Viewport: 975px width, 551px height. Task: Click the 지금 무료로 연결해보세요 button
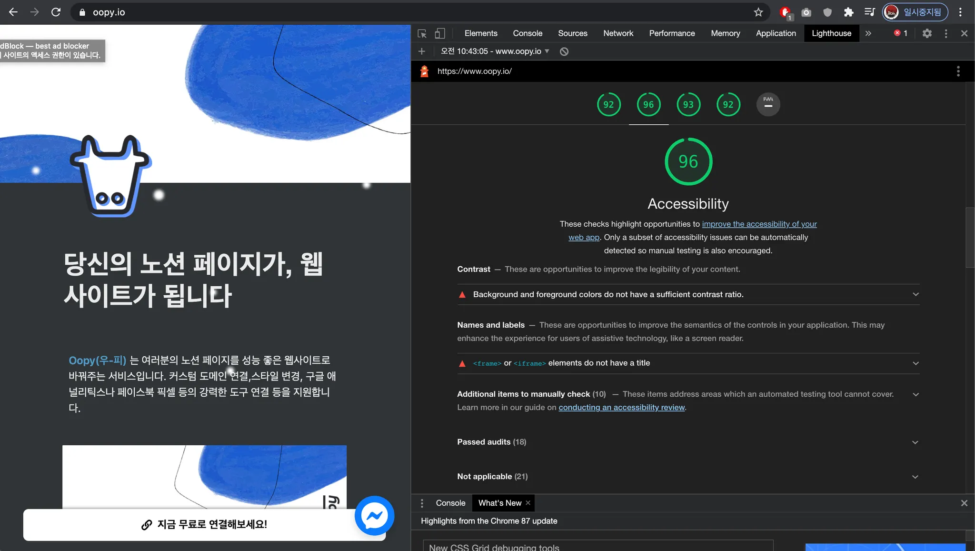[x=204, y=524]
